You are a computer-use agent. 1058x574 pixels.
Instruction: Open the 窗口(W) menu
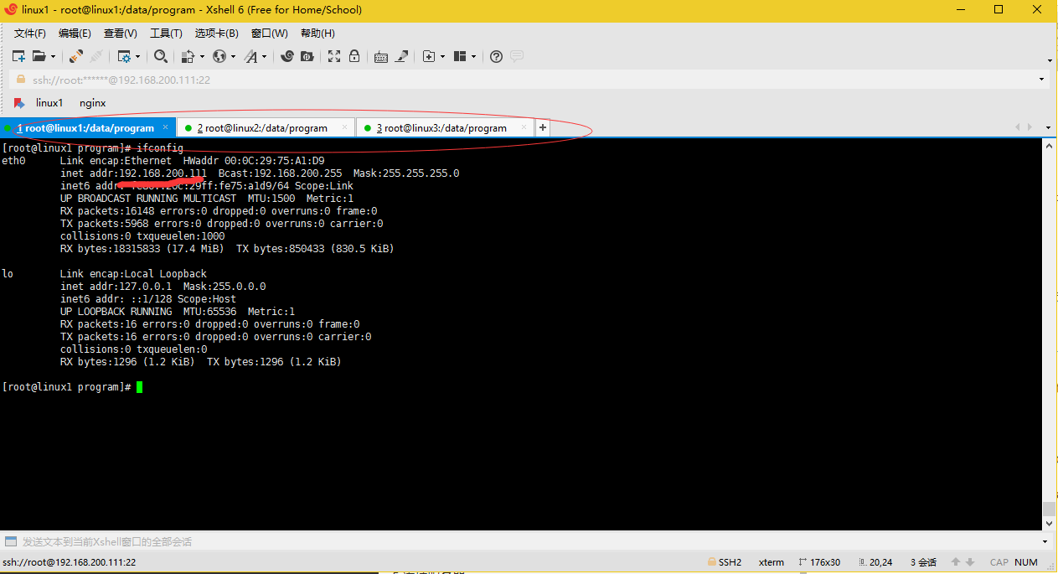pos(269,34)
